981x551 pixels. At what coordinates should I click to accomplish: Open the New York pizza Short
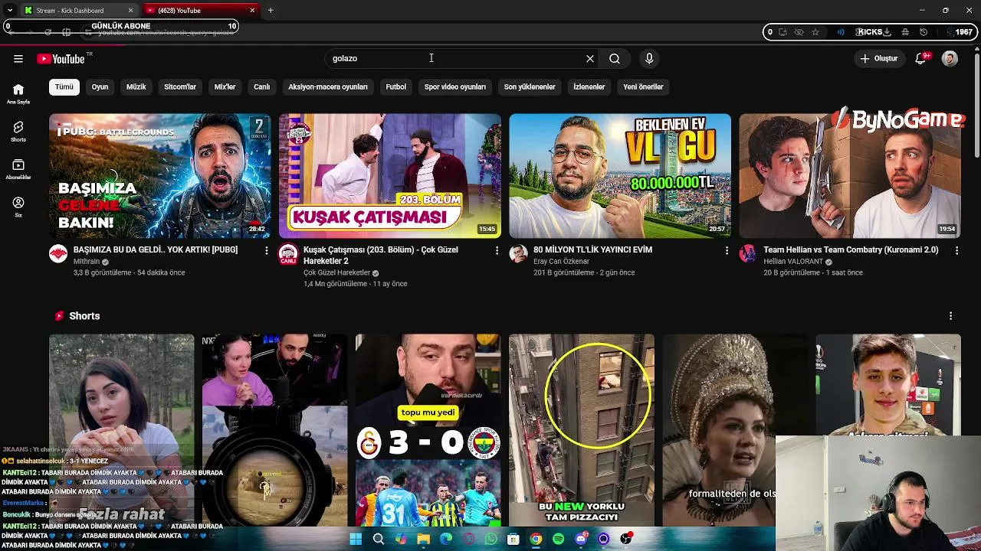click(x=582, y=430)
